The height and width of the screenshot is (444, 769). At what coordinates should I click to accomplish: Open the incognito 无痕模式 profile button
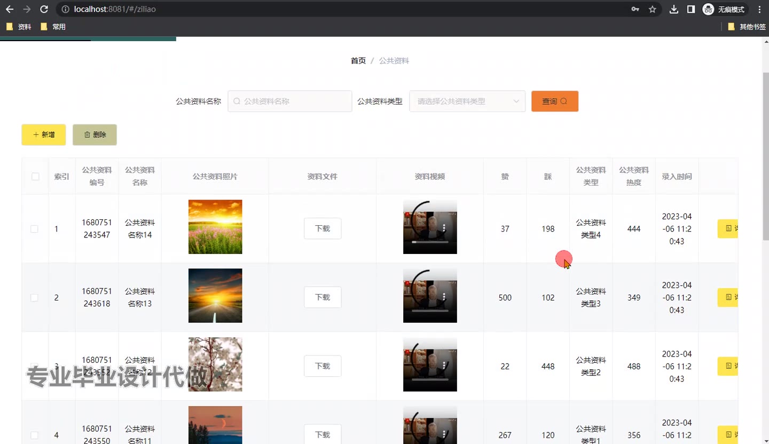click(x=724, y=9)
